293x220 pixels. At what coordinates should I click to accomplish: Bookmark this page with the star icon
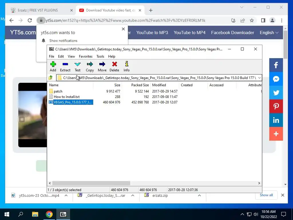click(x=252, y=20)
